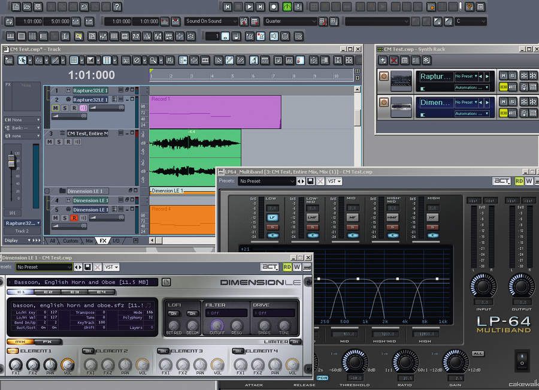The width and height of the screenshot is (539, 390).
Task: Expand the Zoom tool dropdown arrow
Action: point(161,61)
